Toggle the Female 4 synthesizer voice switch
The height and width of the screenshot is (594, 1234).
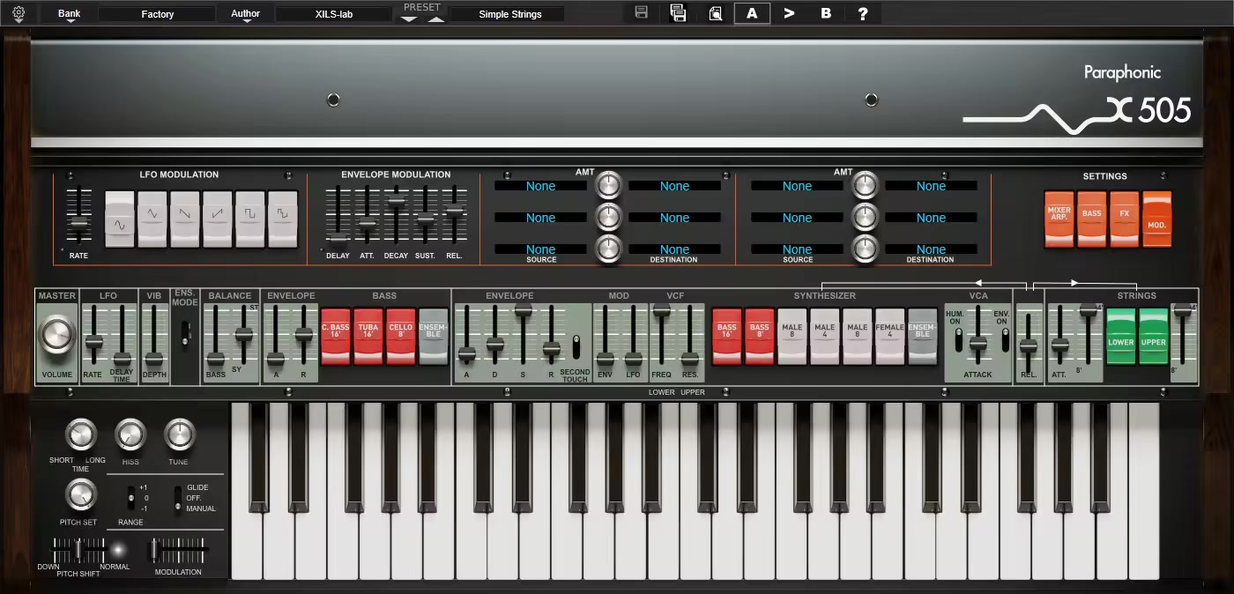(889, 336)
